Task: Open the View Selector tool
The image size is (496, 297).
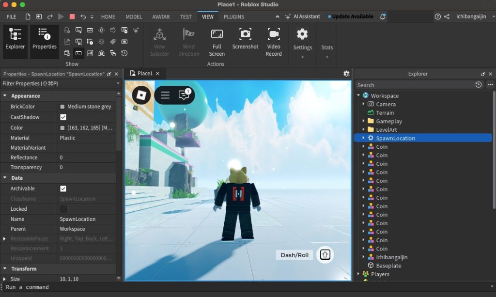Action: tap(159, 41)
